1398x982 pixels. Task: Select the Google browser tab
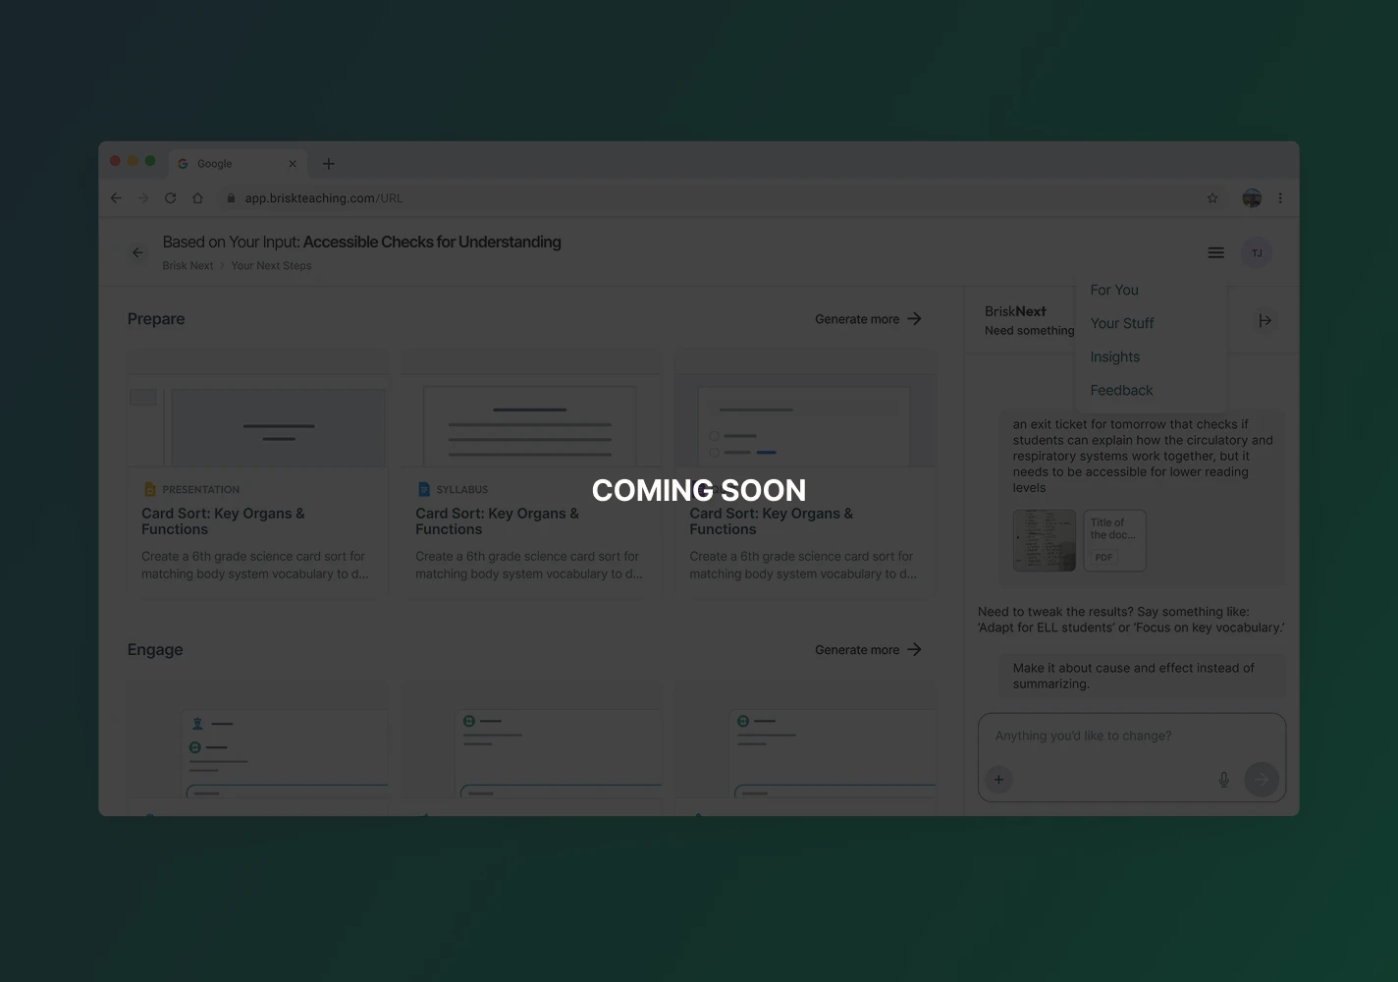pos(238,164)
